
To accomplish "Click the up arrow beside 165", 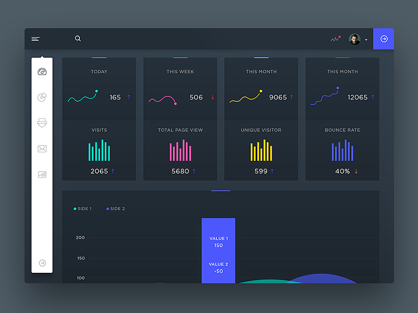I will (x=129, y=97).
